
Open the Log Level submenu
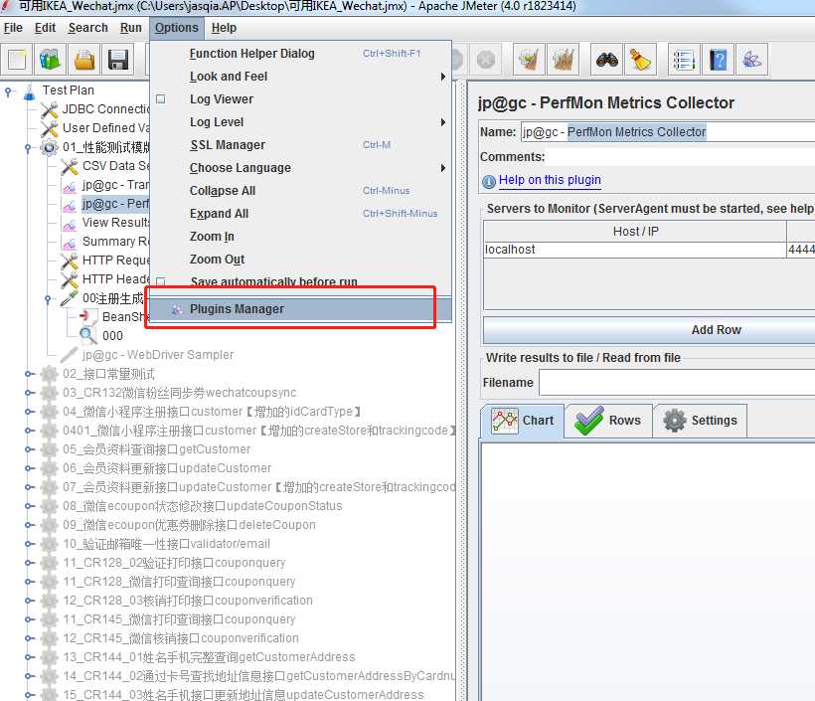pyautogui.click(x=301, y=122)
